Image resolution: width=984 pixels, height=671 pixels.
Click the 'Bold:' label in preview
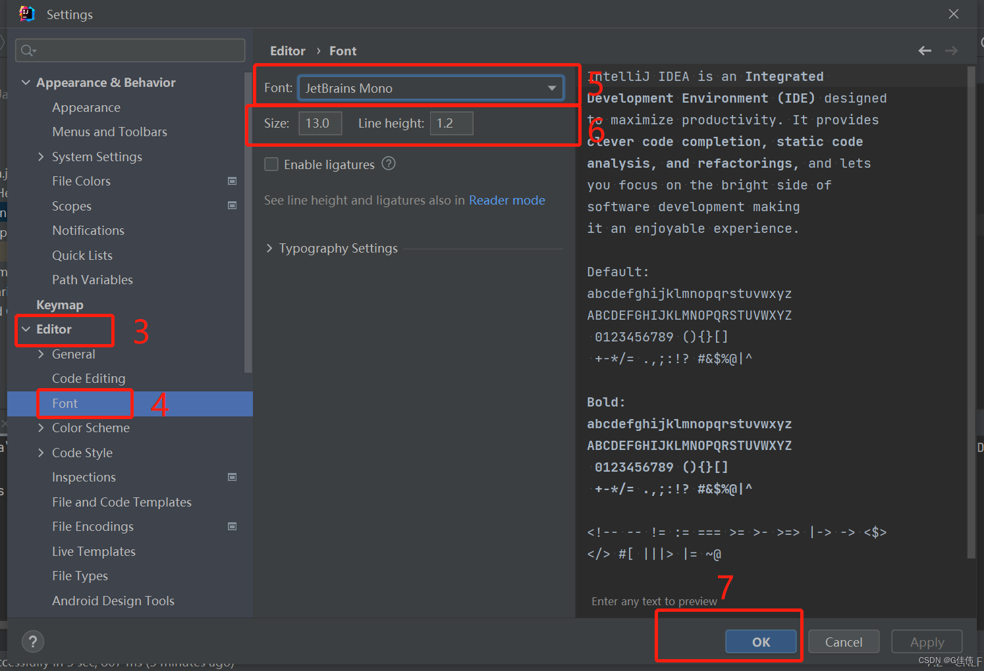[x=606, y=402]
